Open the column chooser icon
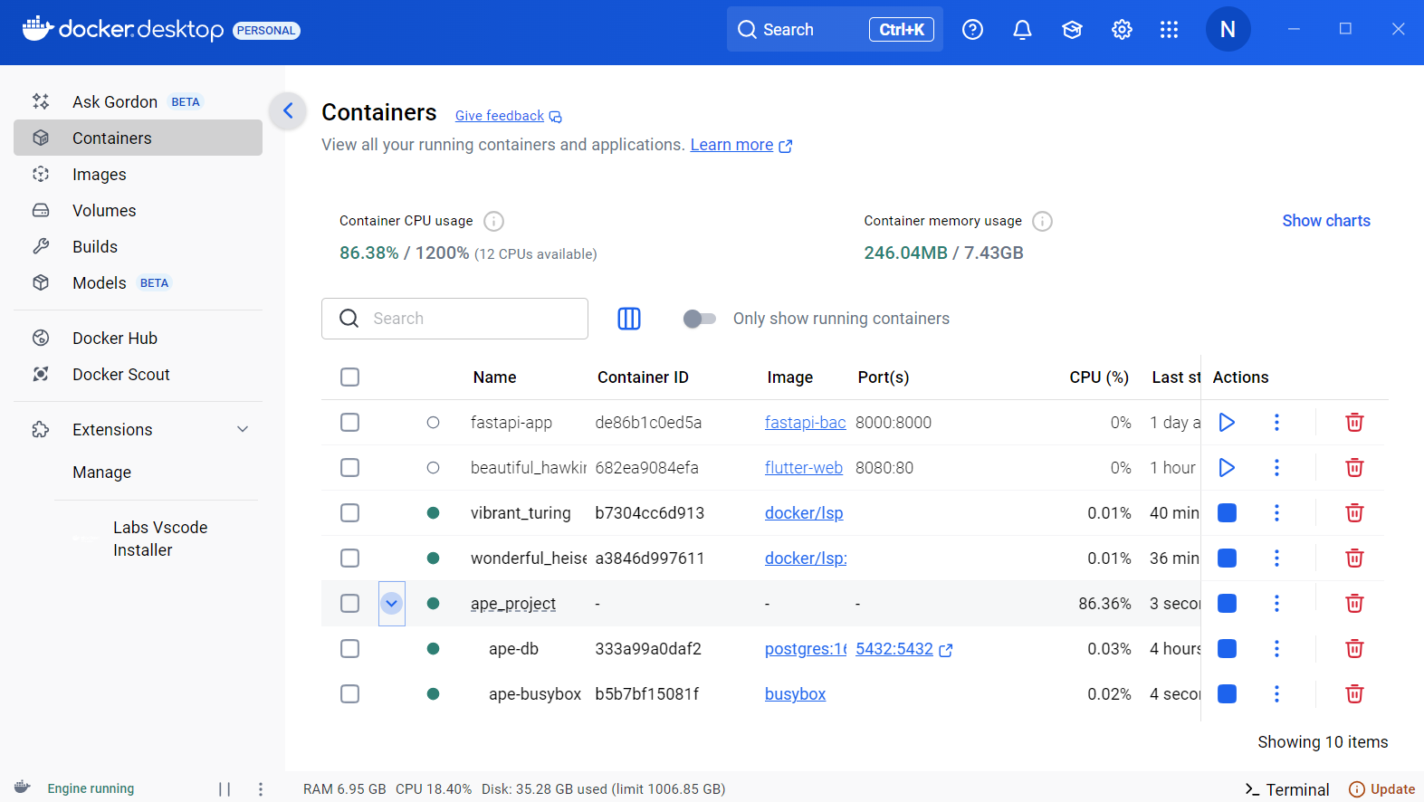Viewport: 1424px width, 802px height. click(629, 319)
